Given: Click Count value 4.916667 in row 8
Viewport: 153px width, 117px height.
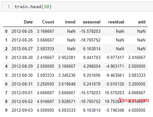Looking at the screenshot, I should pyautogui.click(x=45, y=101).
